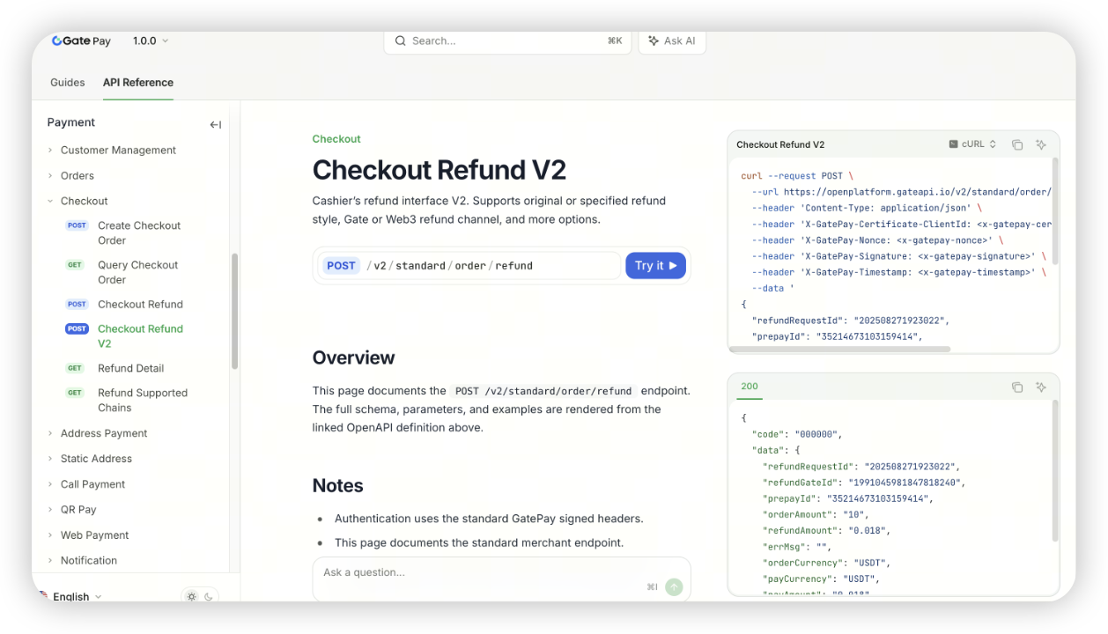1108x634 pixels.
Task: Switch to dark mode moon icon
Action: pos(209,596)
